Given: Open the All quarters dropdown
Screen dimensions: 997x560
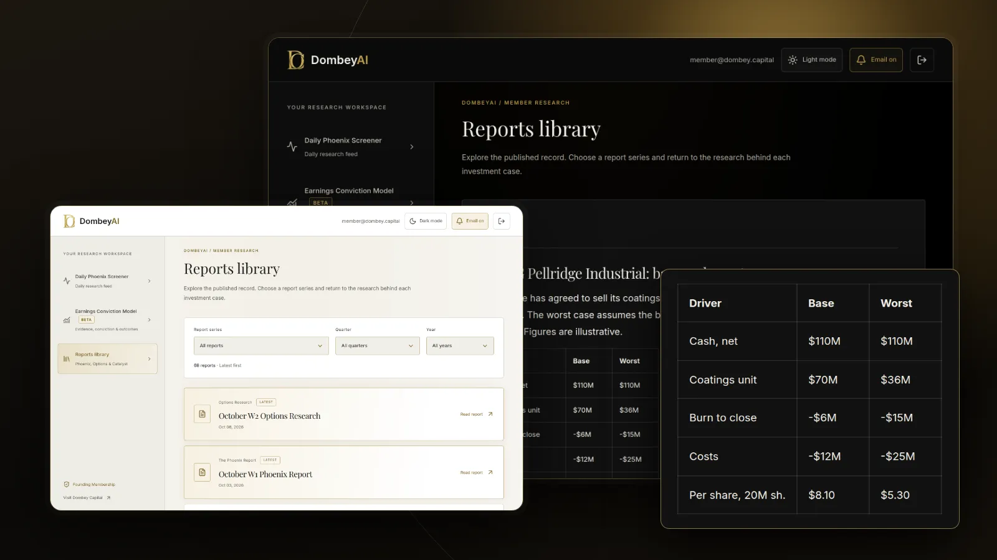Looking at the screenshot, I should click(x=378, y=346).
